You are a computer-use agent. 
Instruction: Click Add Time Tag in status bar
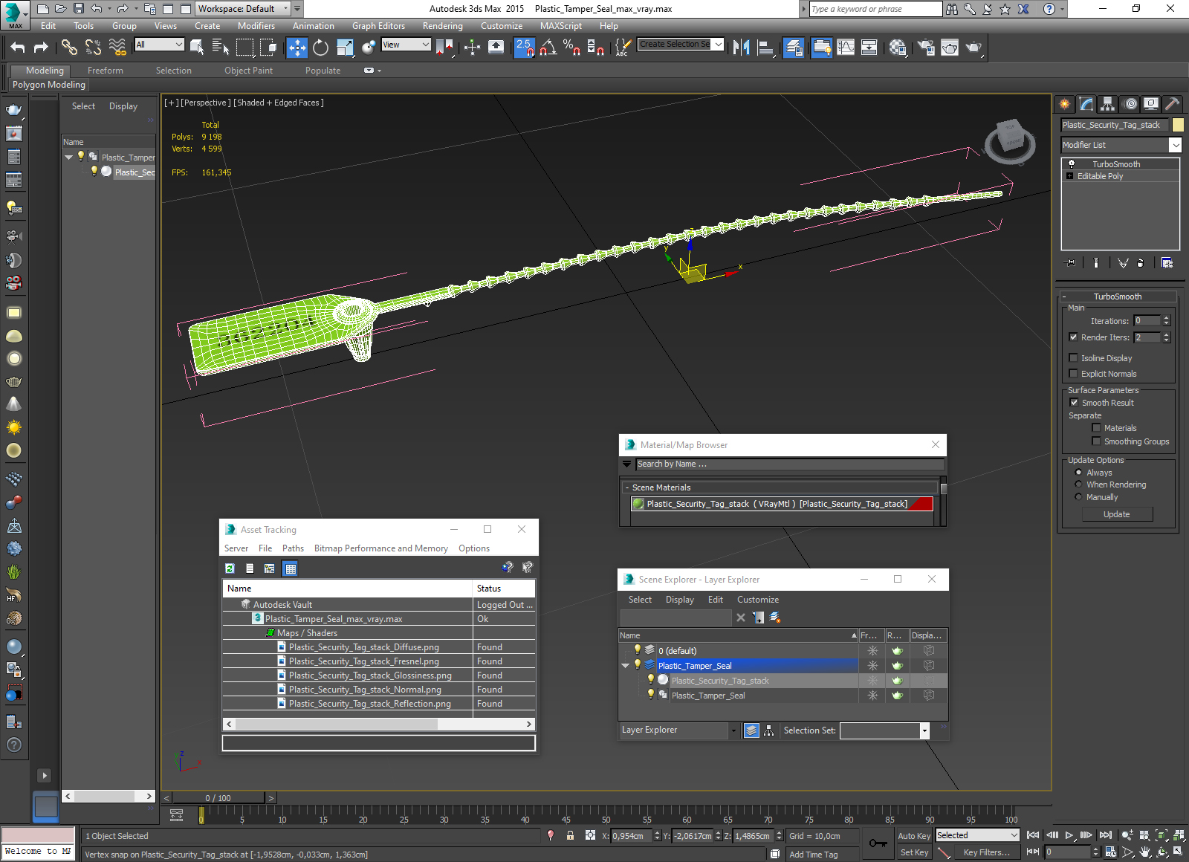tap(813, 855)
